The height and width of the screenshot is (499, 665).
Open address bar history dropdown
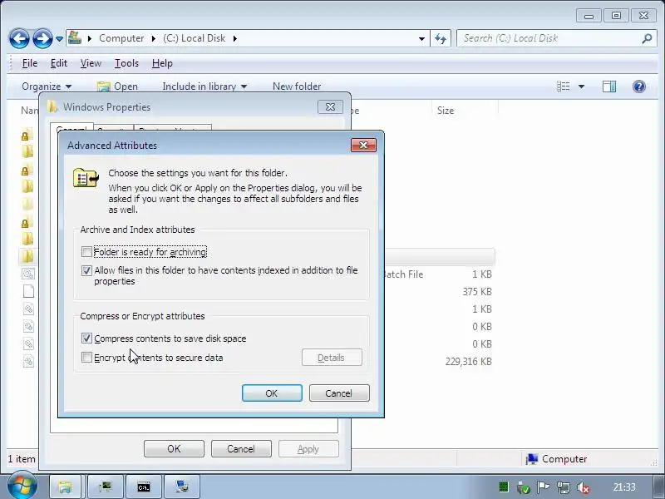[x=421, y=38]
